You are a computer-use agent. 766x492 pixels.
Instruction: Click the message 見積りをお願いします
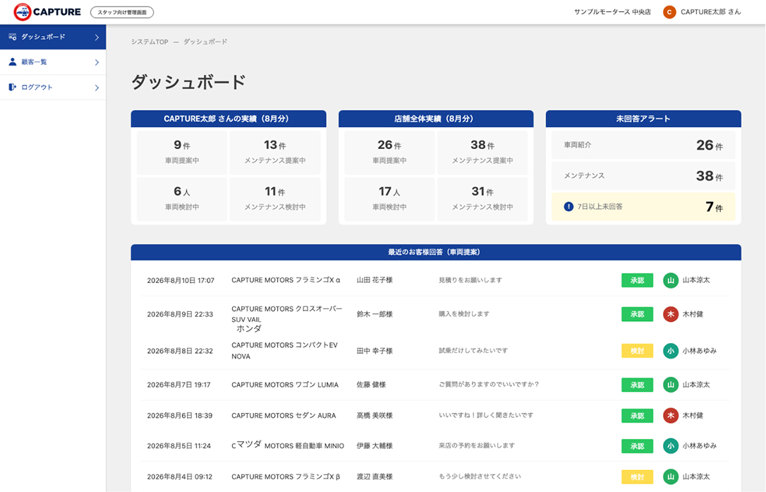click(x=470, y=280)
